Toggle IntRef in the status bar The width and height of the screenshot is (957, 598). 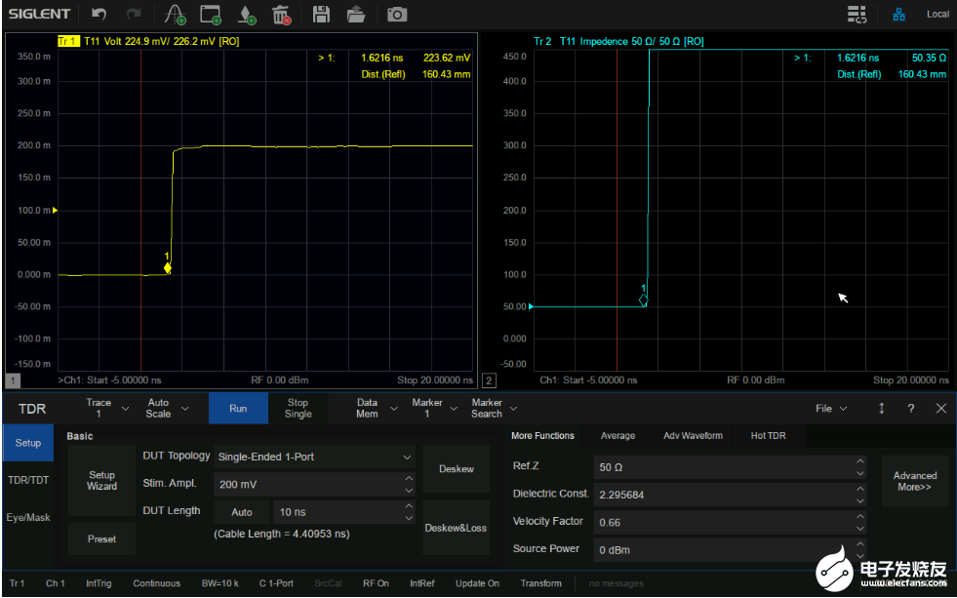tap(422, 583)
